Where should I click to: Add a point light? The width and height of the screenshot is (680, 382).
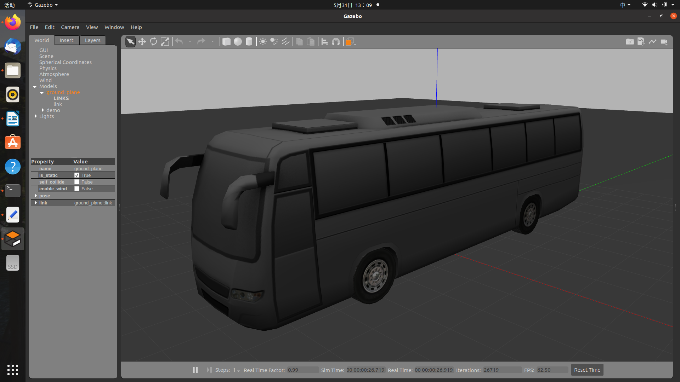coord(263,42)
